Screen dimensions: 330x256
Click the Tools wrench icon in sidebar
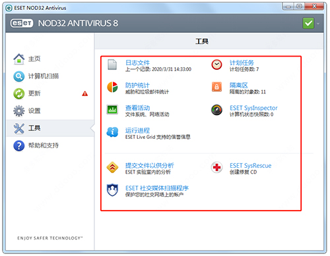pos(19,128)
